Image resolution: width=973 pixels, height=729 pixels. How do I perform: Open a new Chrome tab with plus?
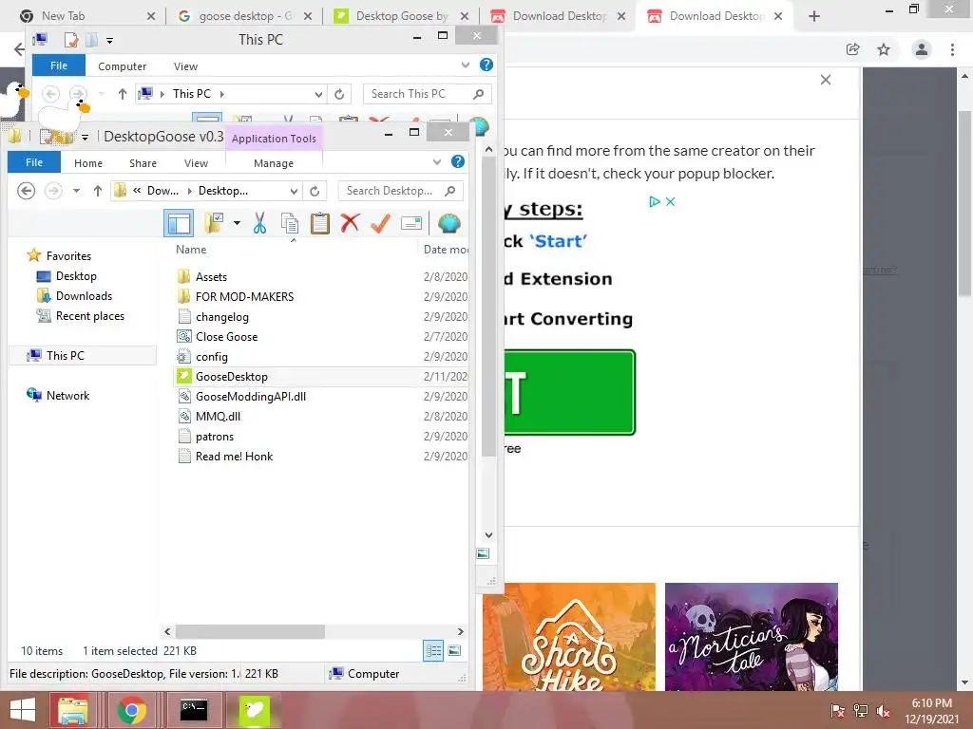point(814,17)
